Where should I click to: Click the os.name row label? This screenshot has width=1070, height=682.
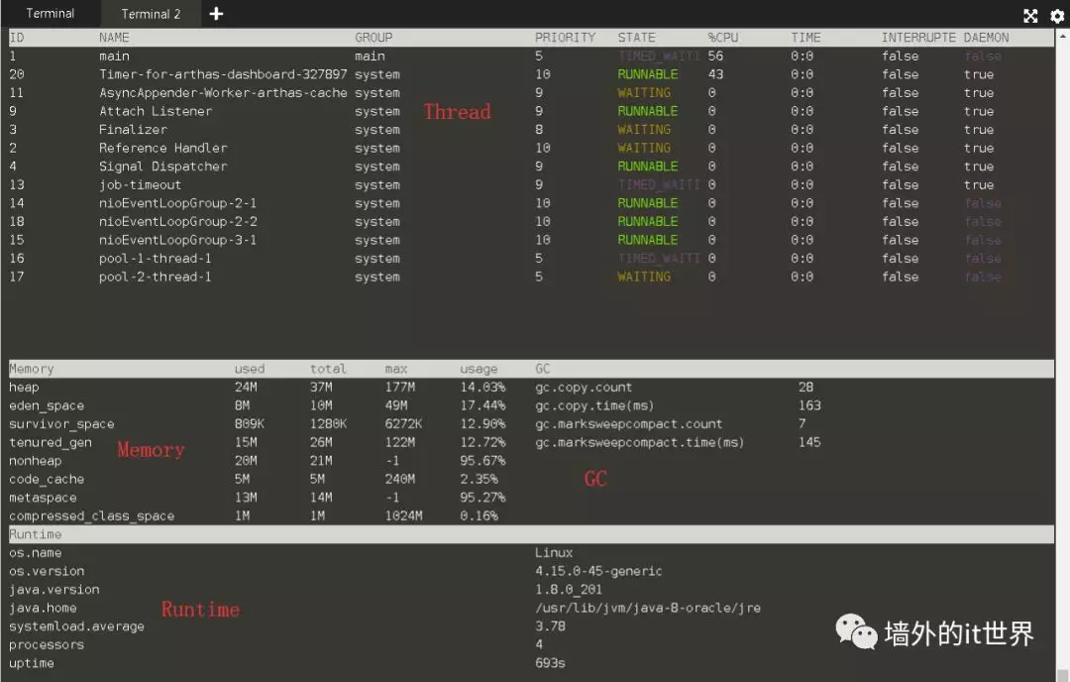35,553
